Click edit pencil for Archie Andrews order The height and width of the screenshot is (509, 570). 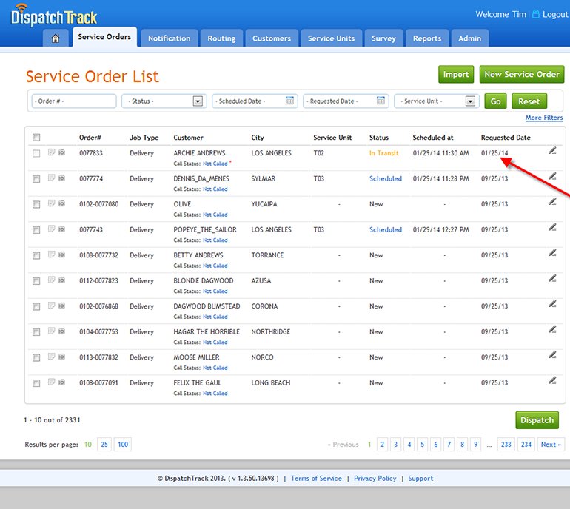point(552,151)
